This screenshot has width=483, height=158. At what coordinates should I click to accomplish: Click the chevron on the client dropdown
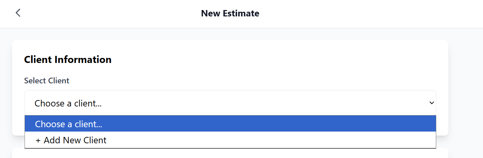coord(432,103)
